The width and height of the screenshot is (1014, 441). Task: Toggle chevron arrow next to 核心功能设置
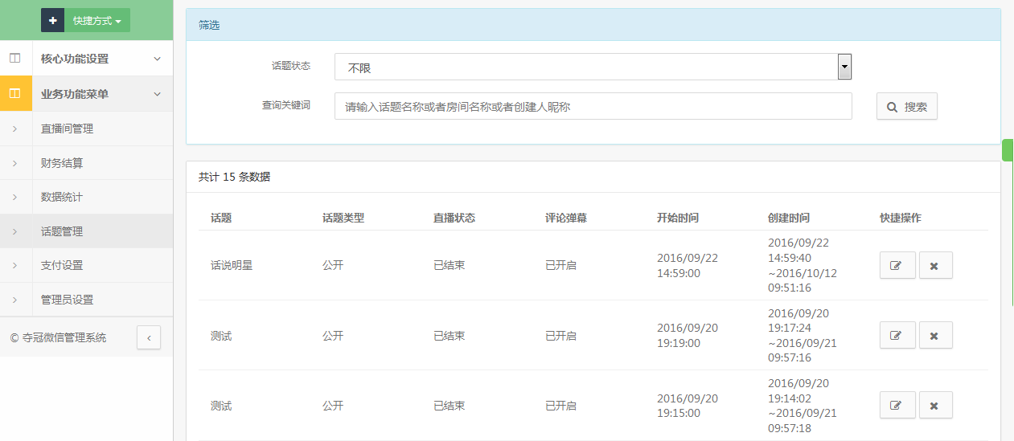pyautogui.click(x=157, y=59)
